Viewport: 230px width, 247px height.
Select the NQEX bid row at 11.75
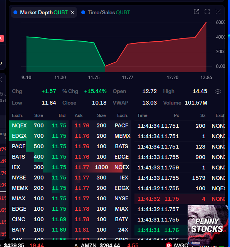tap(39, 125)
